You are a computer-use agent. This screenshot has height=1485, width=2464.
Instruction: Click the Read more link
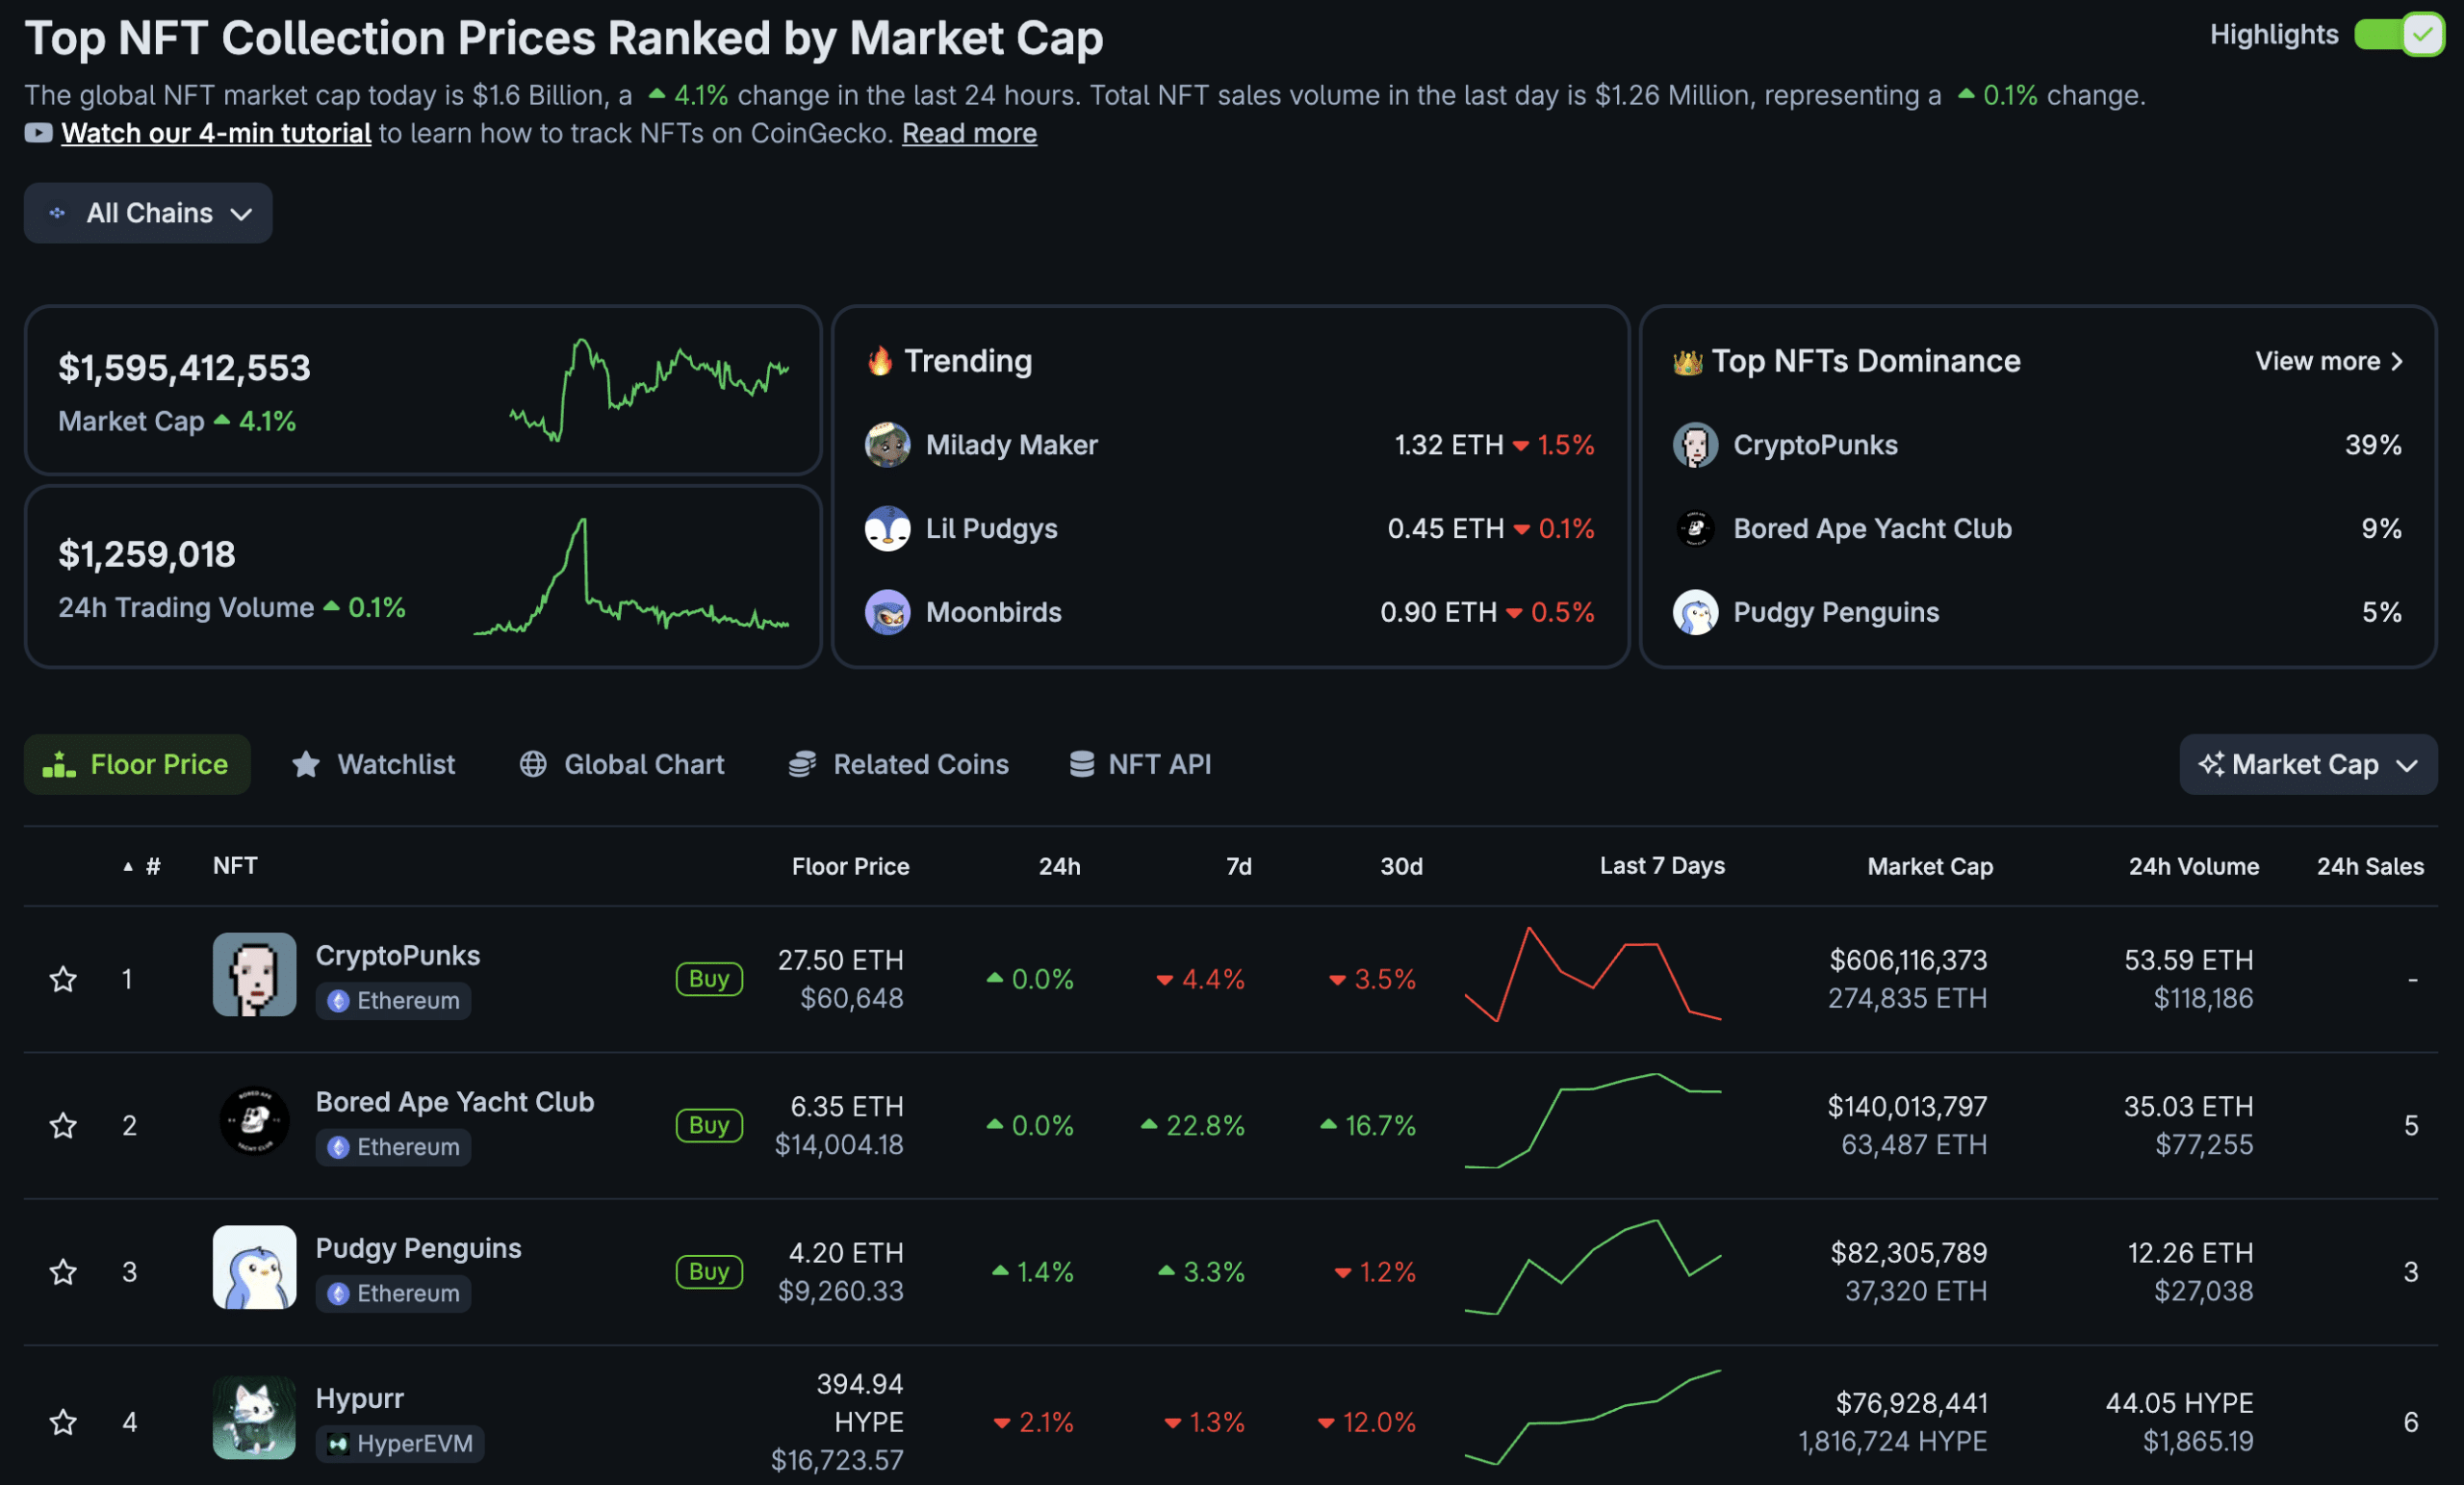pyautogui.click(x=969, y=133)
